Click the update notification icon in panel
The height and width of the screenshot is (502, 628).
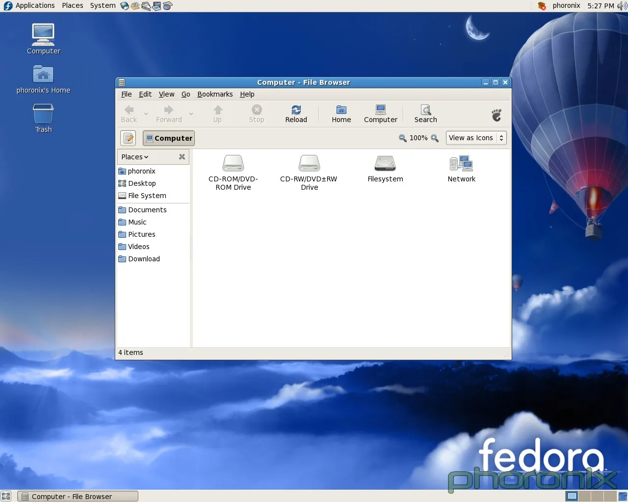[542, 6]
